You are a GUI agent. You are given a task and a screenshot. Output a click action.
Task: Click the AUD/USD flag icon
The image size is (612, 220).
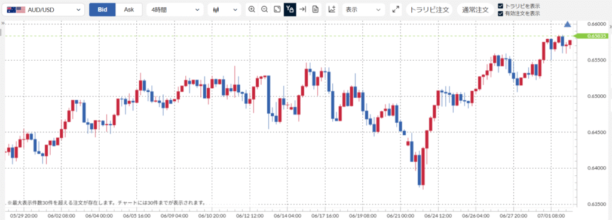(x=16, y=10)
